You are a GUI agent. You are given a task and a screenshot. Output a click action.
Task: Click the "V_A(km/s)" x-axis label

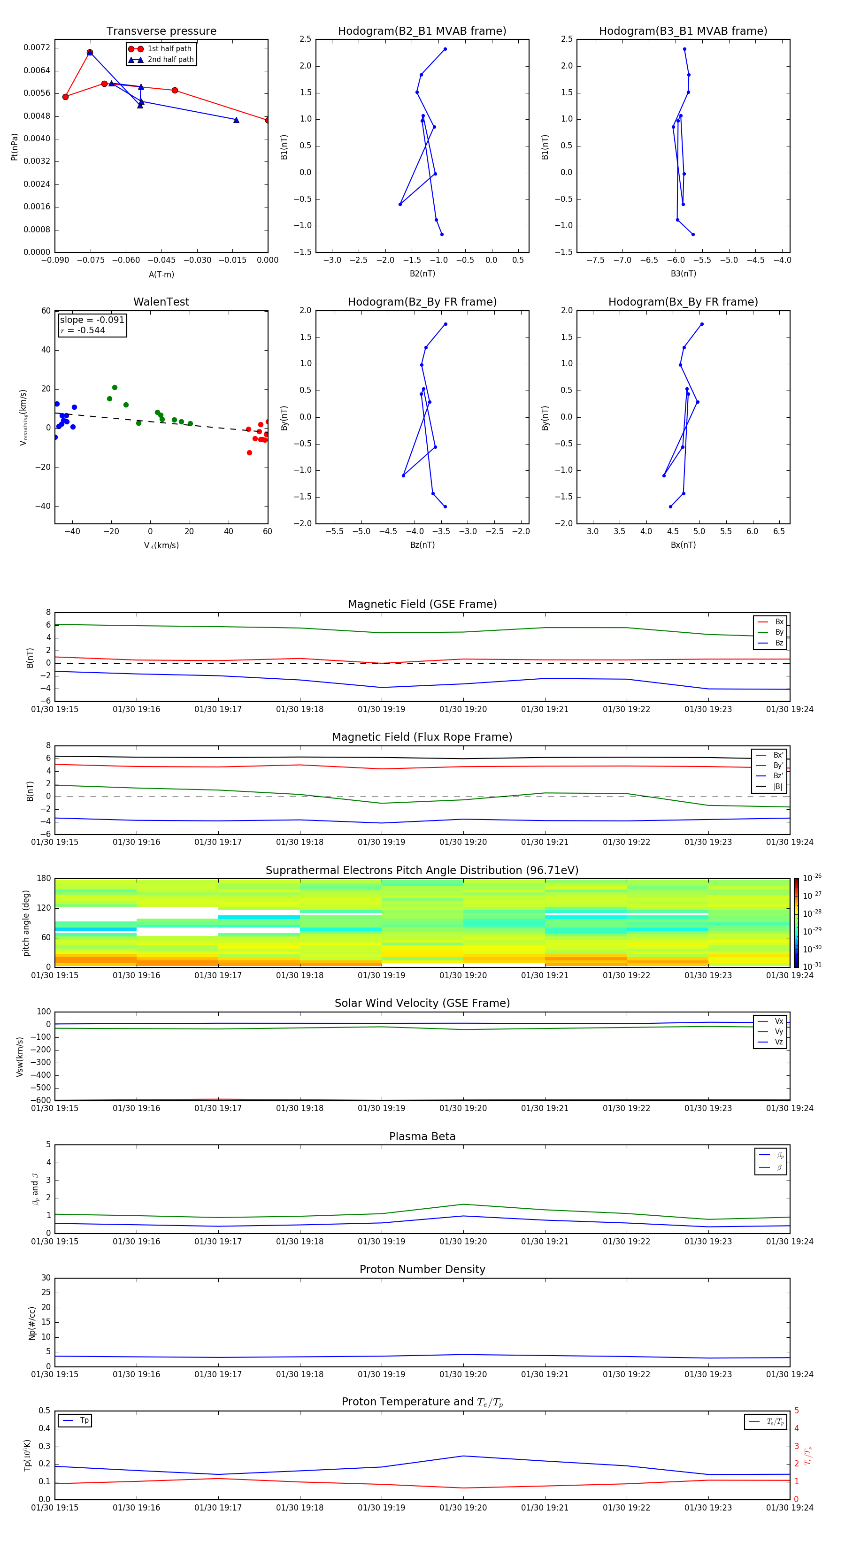pos(161,545)
